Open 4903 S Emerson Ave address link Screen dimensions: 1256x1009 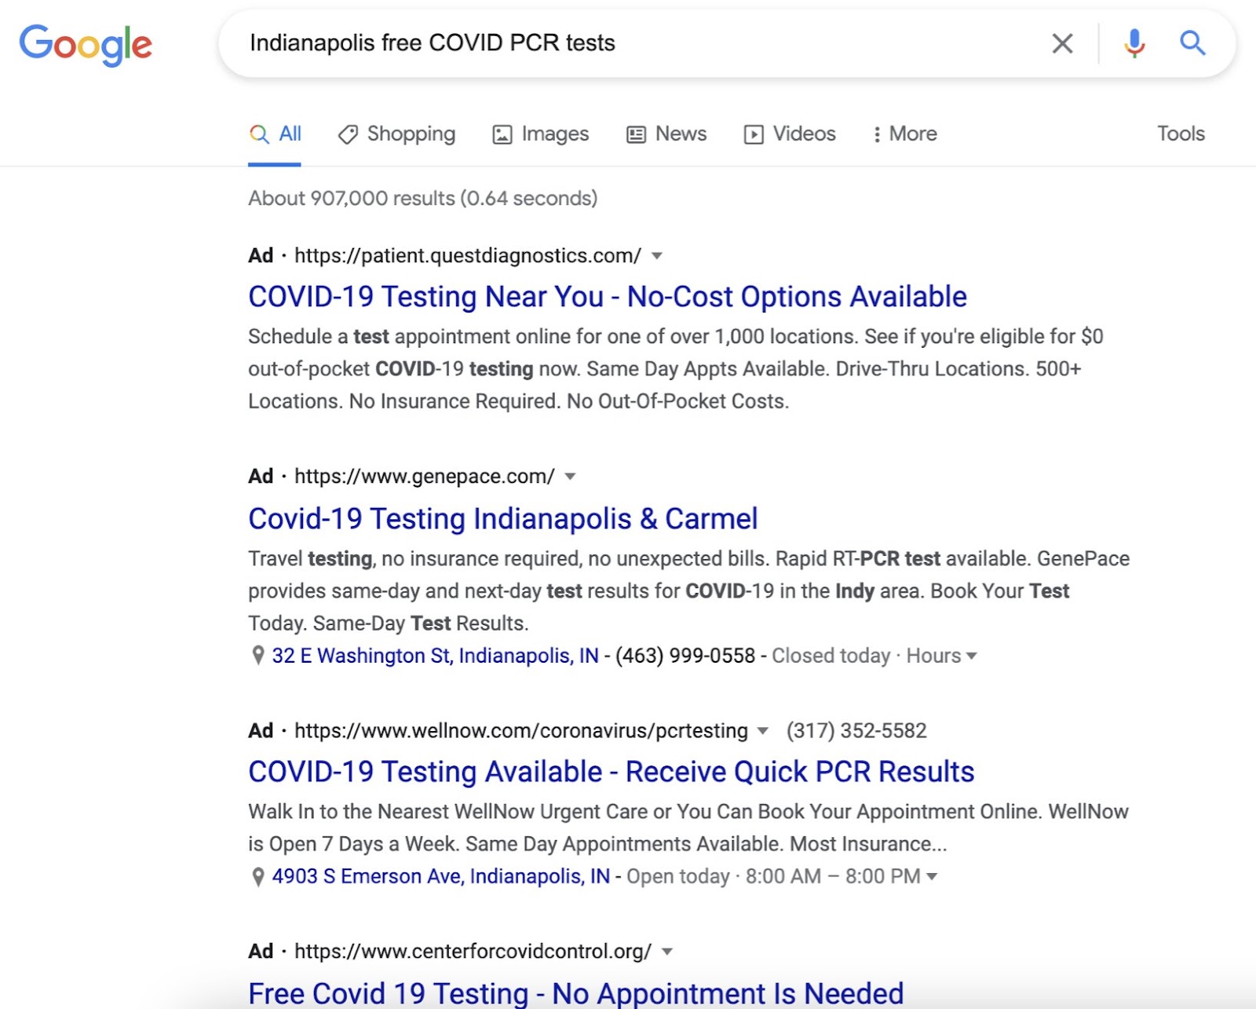click(440, 876)
